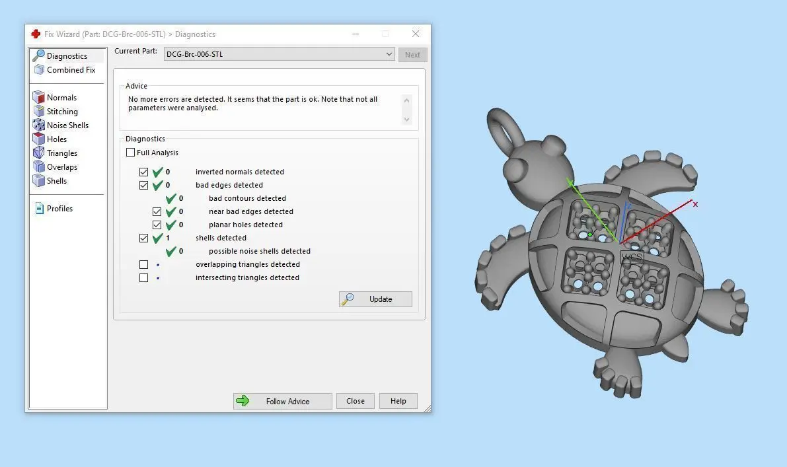Click the Shells icon

[x=38, y=180]
